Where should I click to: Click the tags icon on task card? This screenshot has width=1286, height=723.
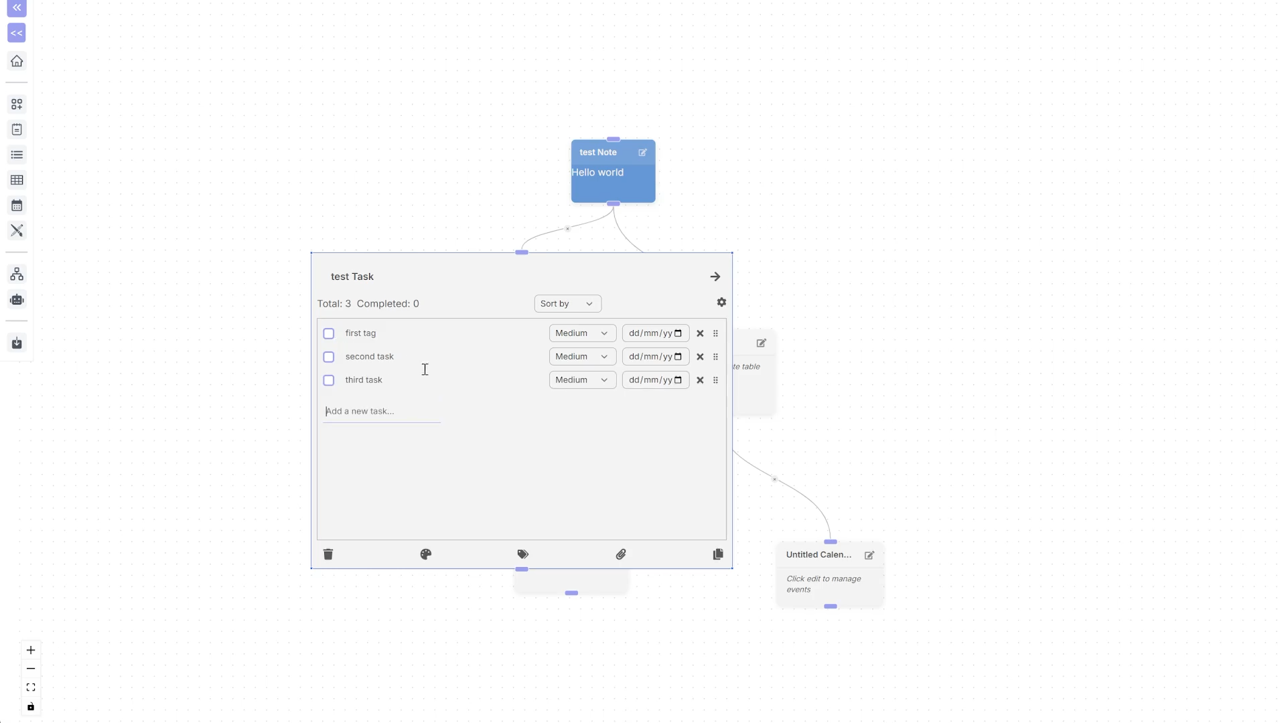click(523, 554)
